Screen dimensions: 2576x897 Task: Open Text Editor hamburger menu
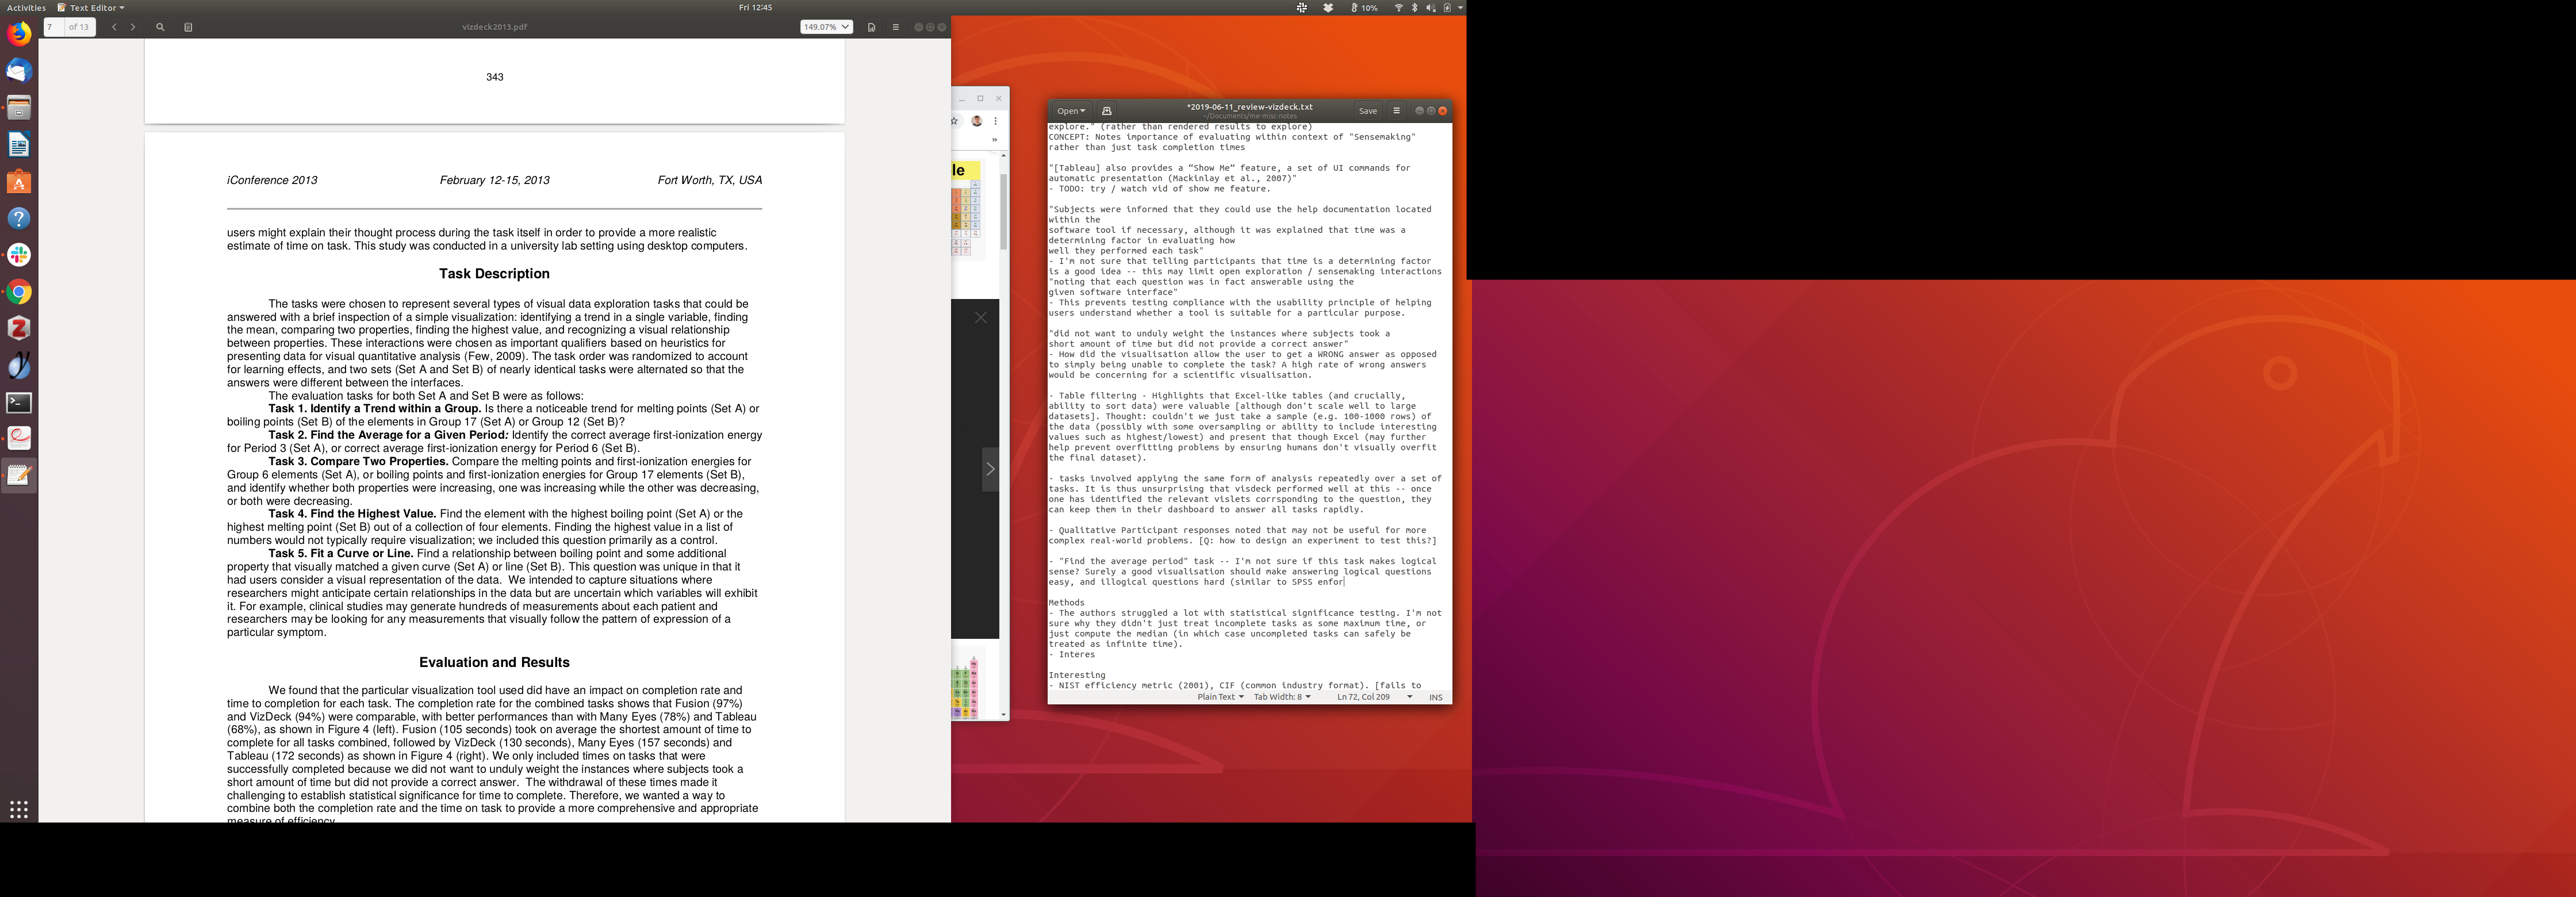[x=1396, y=111]
